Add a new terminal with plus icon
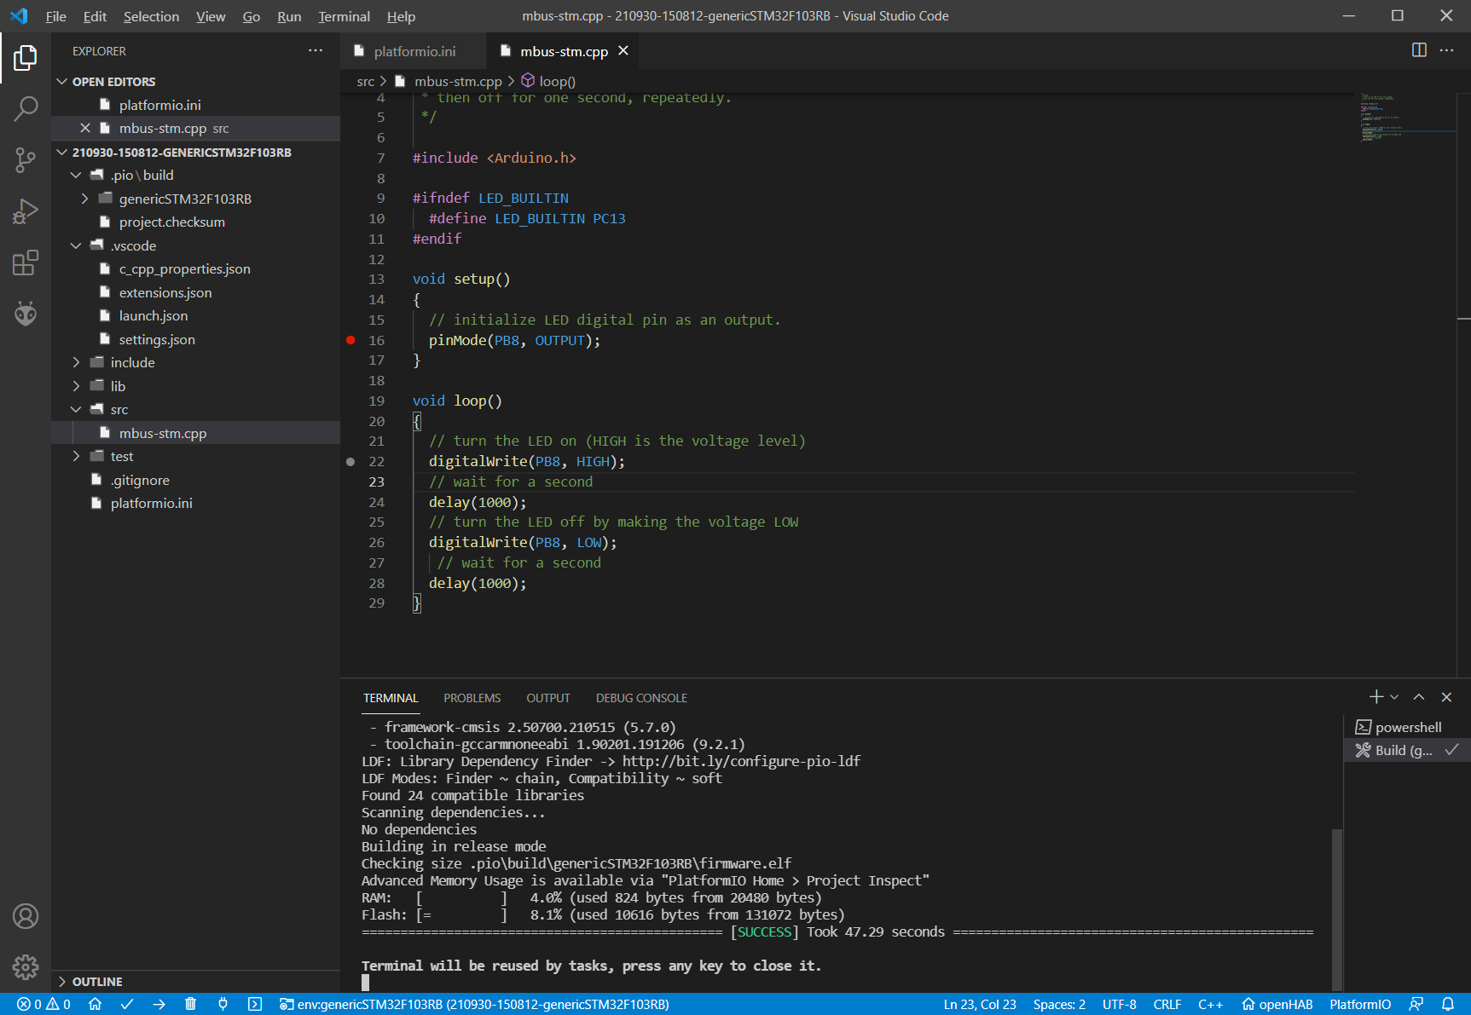This screenshot has width=1471, height=1015. (1375, 697)
